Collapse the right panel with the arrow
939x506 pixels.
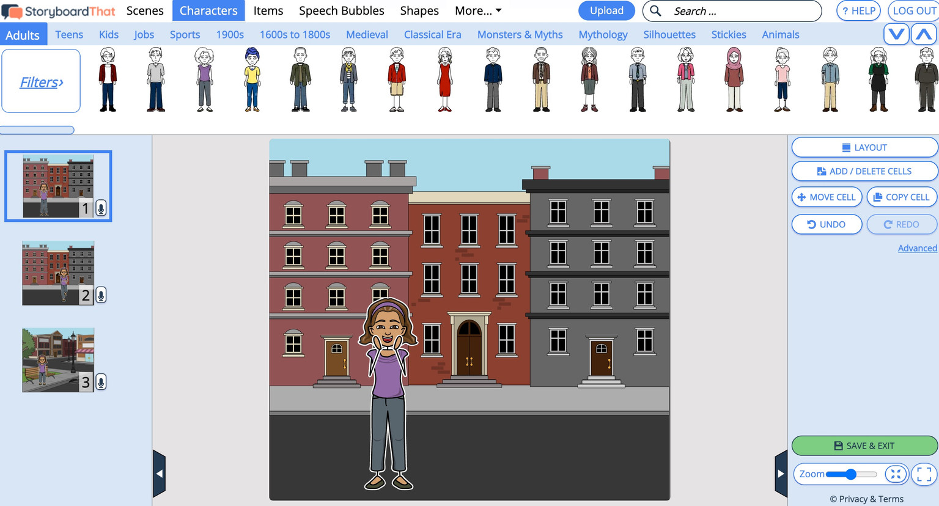780,473
